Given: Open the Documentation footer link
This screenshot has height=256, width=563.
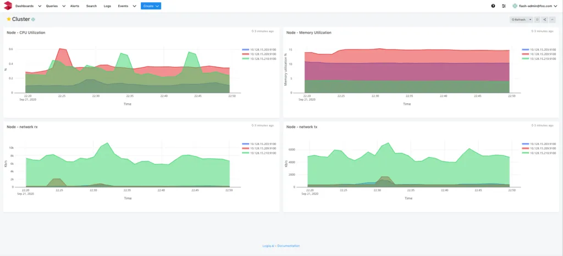Looking at the screenshot, I should tap(289, 246).
